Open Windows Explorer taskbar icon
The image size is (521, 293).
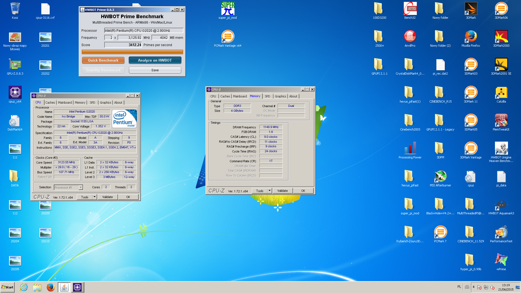pyautogui.click(x=37, y=287)
